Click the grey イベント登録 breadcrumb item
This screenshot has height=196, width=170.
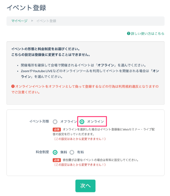pos(46,21)
